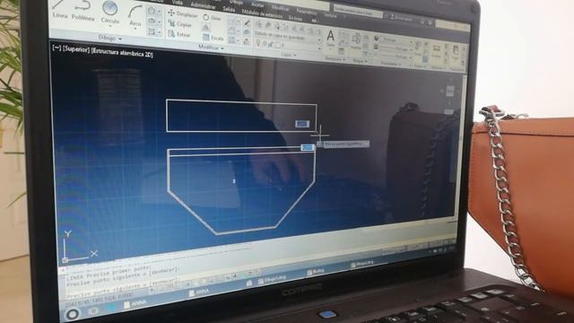This screenshot has width=574, height=323.
Task: Click the Girar rotate tool
Action: coord(212,18)
